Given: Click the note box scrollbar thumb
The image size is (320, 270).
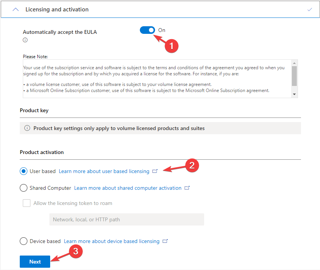Looking at the screenshot, I should 294,76.
